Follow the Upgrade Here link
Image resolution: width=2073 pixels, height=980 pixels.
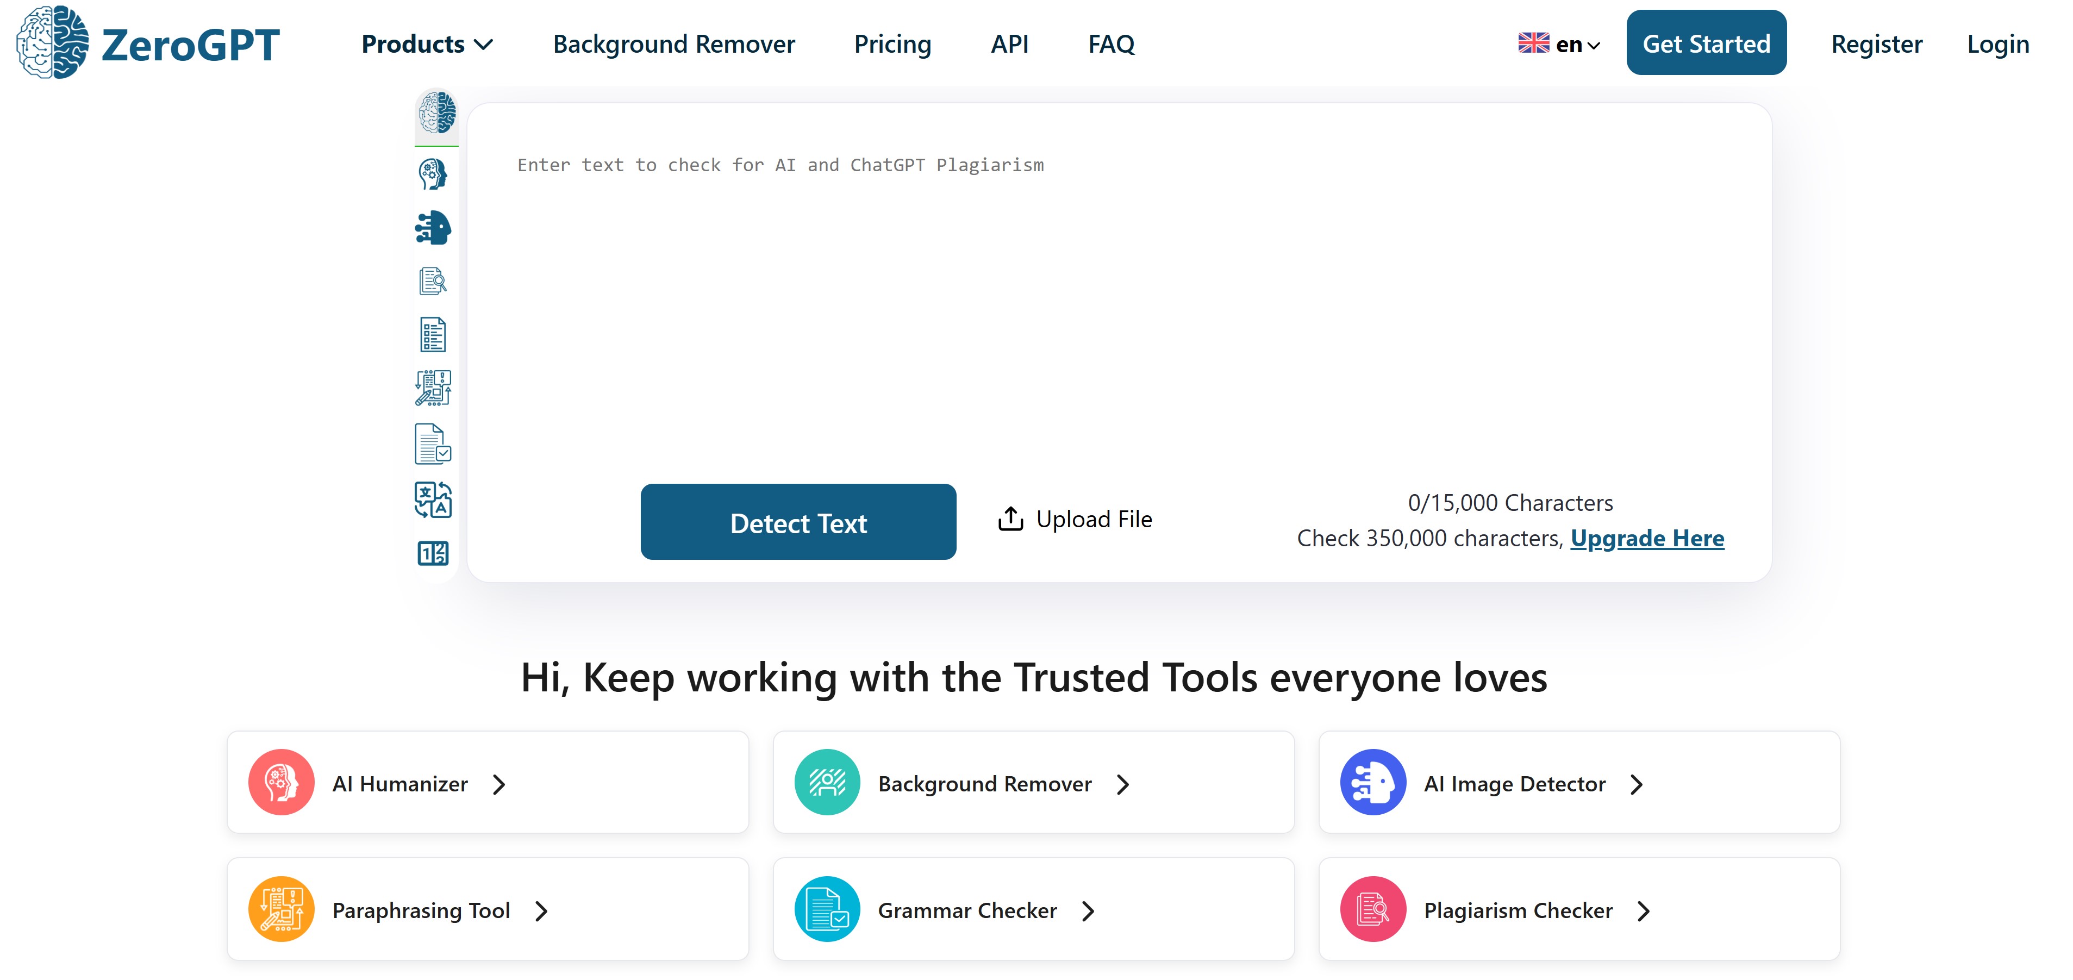[1647, 538]
